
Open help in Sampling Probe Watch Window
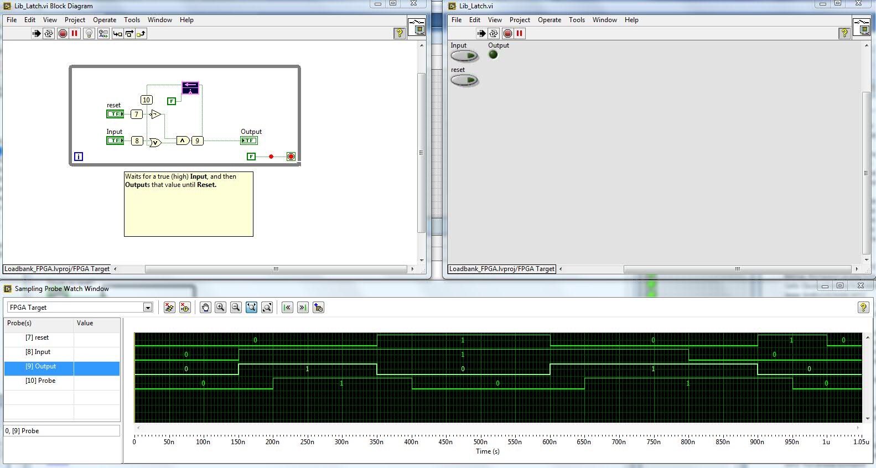pyautogui.click(x=863, y=308)
